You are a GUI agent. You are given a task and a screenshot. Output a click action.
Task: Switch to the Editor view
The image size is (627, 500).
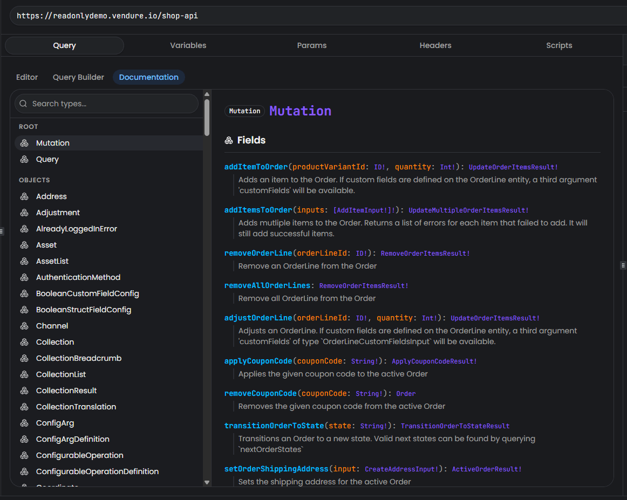tap(27, 77)
